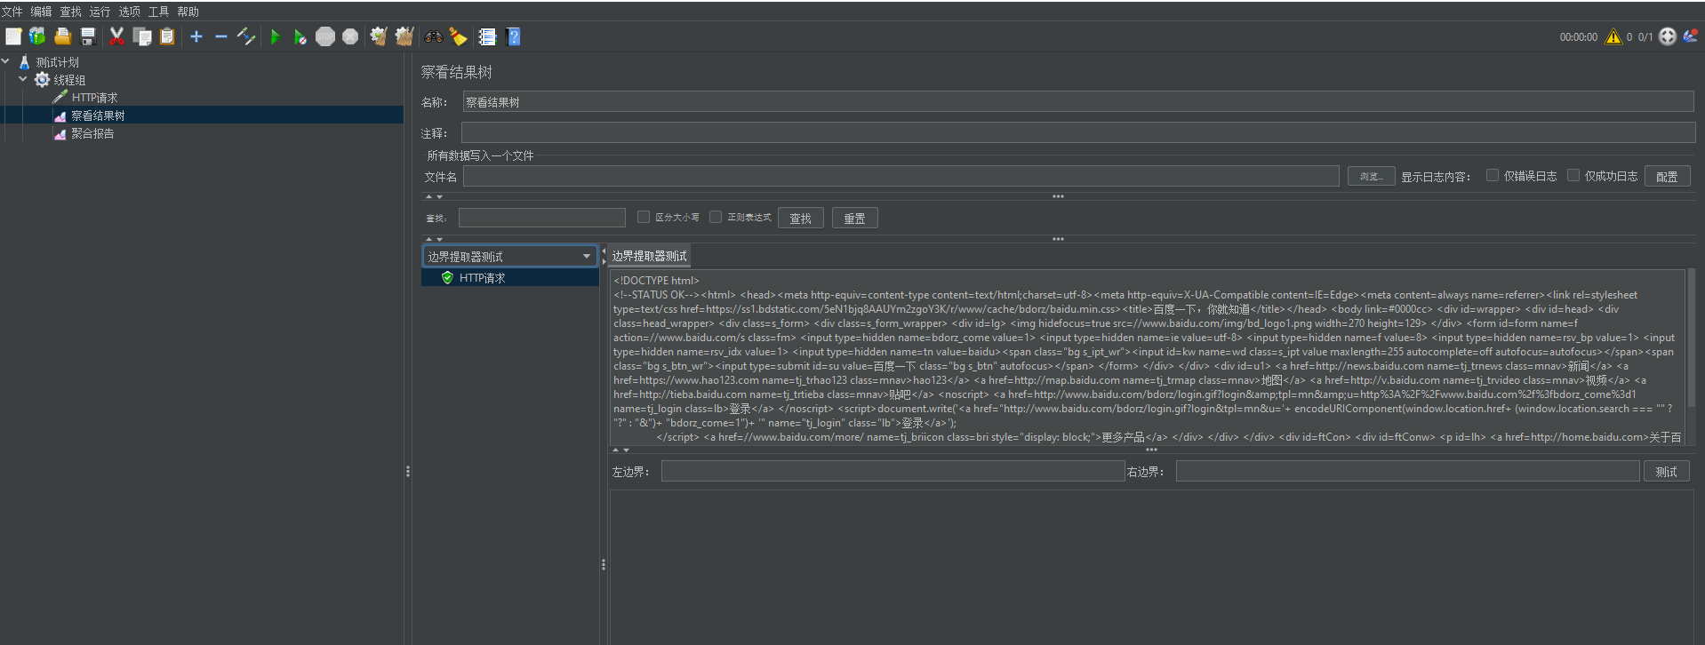
Task: Click the round thread status icon
Action: 1668,36
